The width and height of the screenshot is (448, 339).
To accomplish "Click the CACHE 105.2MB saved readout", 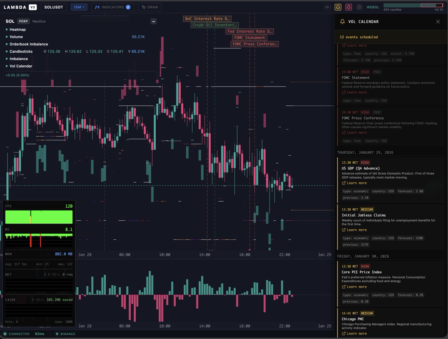I will click(x=59, y=299).
